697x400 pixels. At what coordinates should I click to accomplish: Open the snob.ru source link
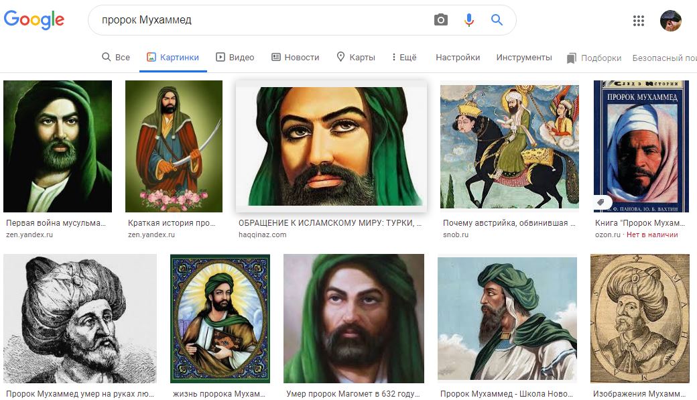tap(456, 235)
